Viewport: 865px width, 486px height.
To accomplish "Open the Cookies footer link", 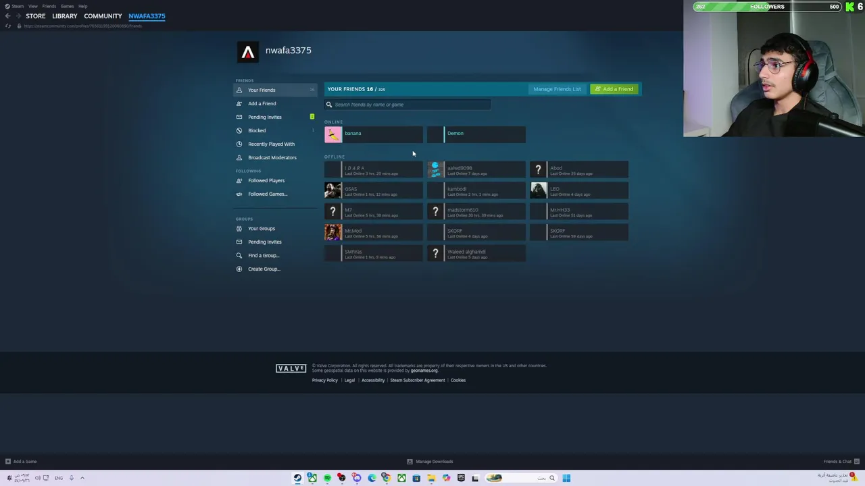I will (x=458, y=380).
